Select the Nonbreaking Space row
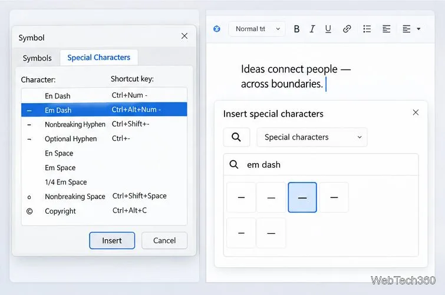 pos(104,196)
